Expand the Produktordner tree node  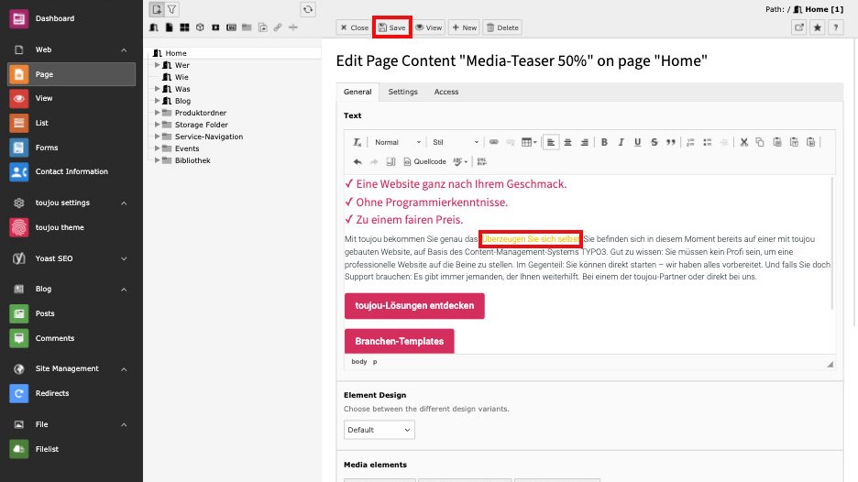coord(157,113)
